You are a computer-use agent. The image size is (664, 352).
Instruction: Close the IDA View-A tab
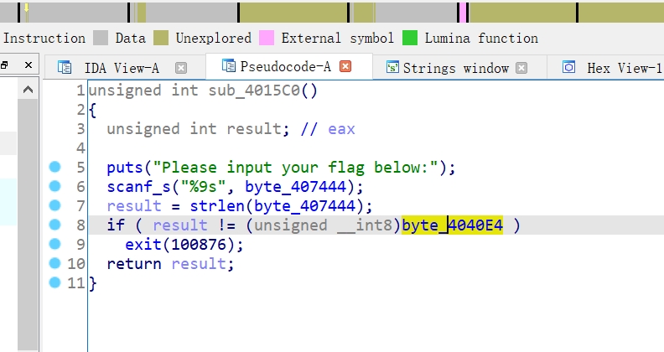(180, 68)
